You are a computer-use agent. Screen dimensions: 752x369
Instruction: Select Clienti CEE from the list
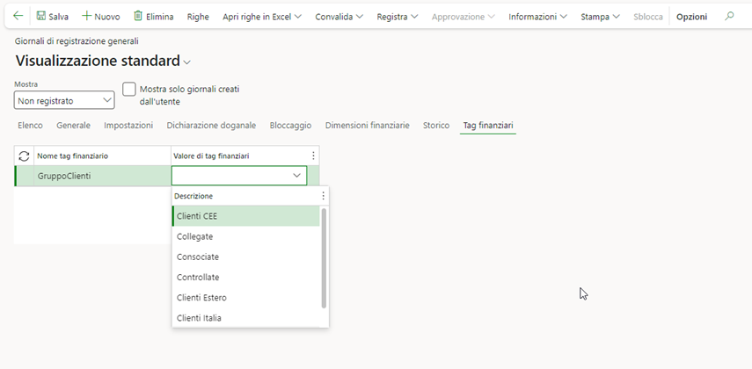pos(245,216)
